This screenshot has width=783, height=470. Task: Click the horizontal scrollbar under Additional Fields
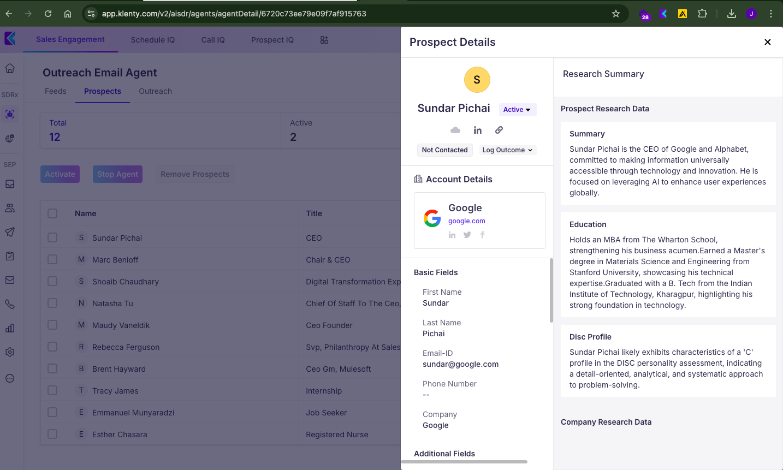[464, 462]
